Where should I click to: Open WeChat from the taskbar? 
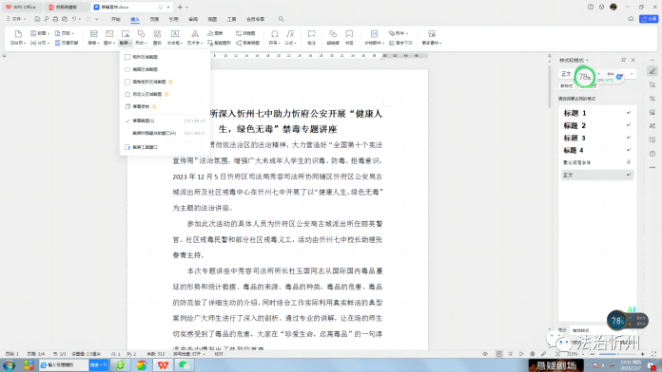coord(185,364)
